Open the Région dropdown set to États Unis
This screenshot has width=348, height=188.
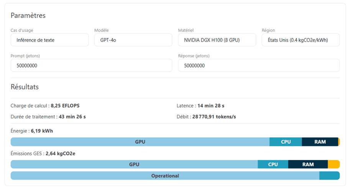(300, 40)
